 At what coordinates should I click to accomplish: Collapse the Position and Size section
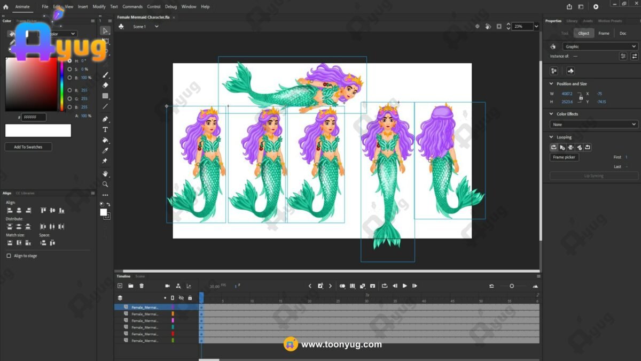[551, 84]
